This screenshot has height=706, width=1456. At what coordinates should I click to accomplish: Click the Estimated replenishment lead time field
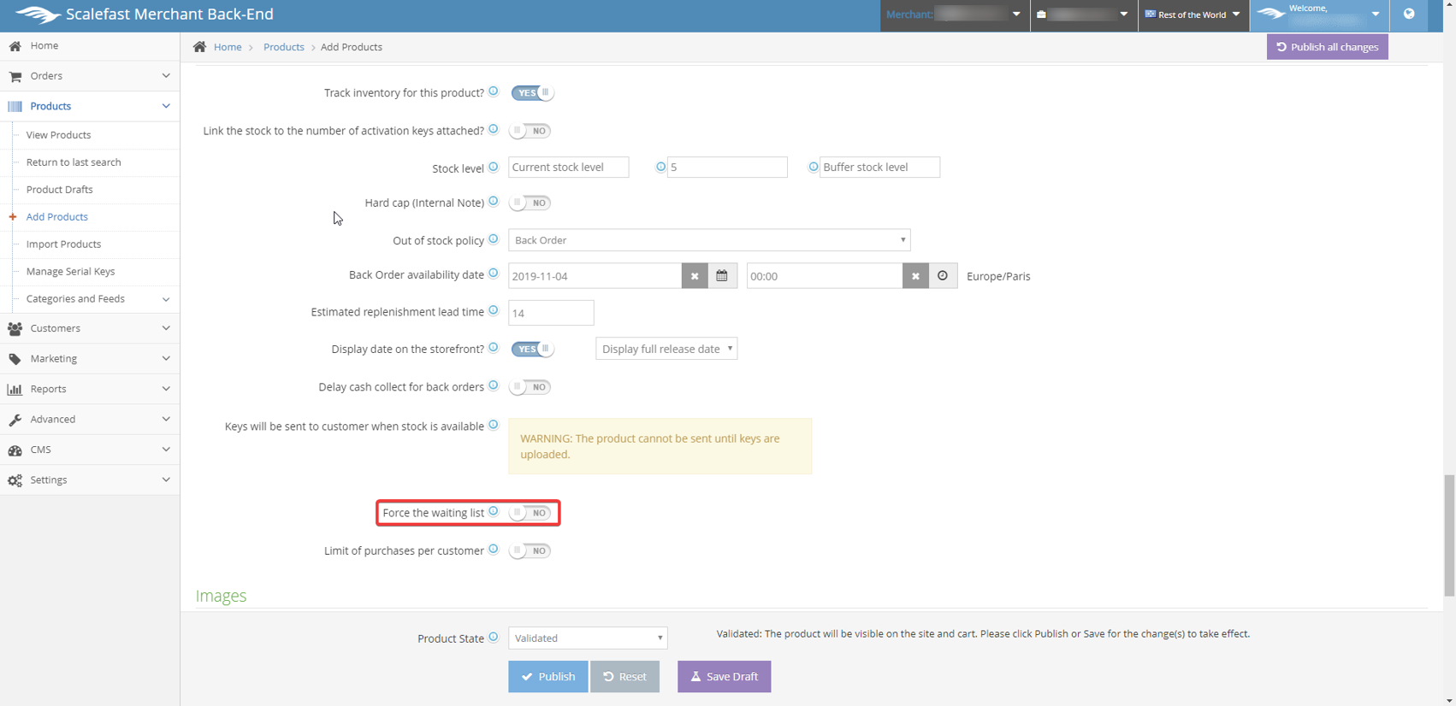click(551, 313)
